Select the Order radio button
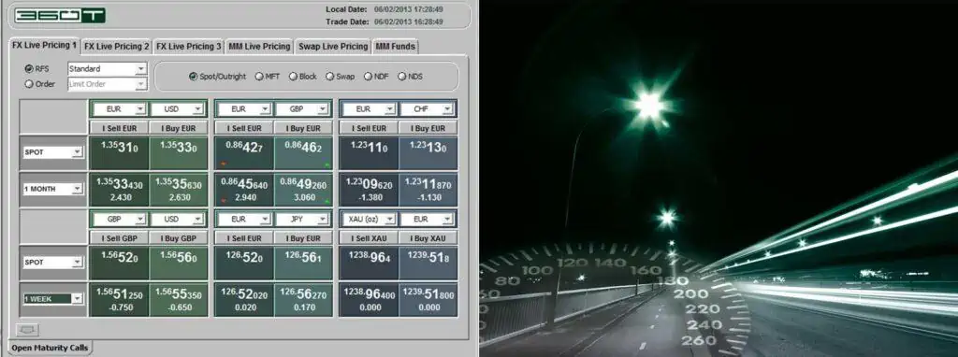The width and height of the screenshot is (958, 357). coord(29,84)
